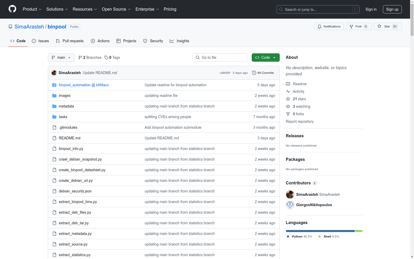Switch to the Actions tab

pyautogui.click(x=100, y=41)
